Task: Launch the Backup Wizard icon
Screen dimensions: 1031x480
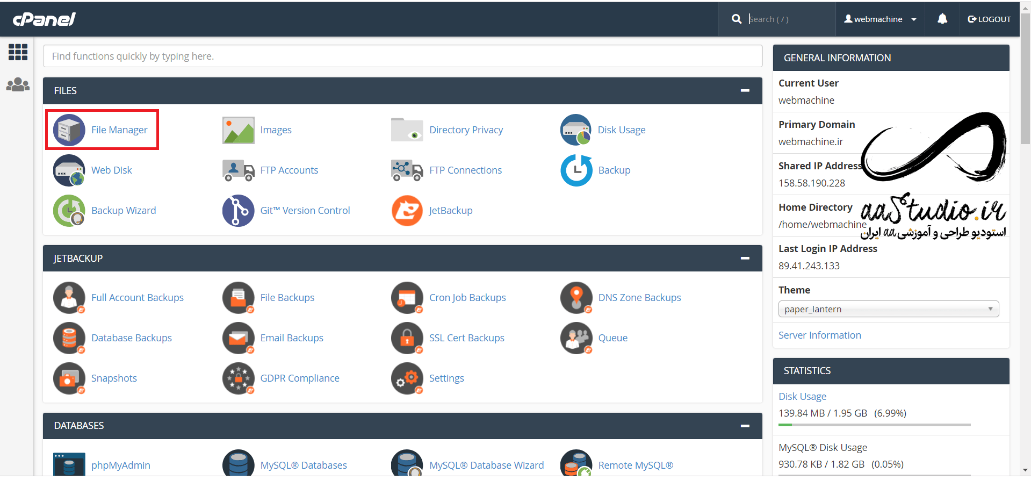Action: (69, 211)
